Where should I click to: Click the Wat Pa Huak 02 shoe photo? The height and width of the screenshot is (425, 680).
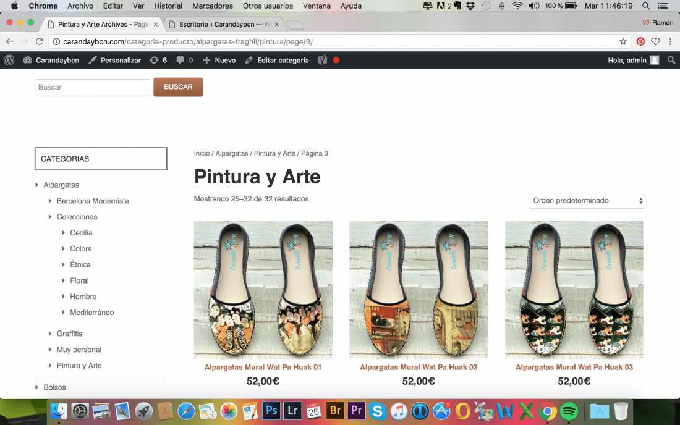click(419, 290)
